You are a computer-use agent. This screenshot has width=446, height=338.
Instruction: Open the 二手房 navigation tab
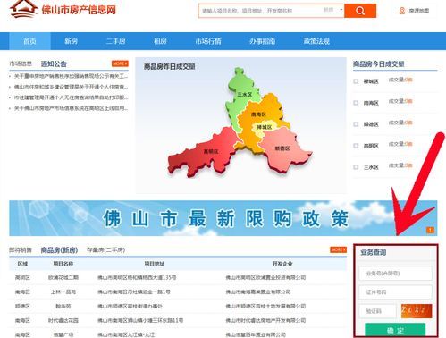click(x=115, y=41)
